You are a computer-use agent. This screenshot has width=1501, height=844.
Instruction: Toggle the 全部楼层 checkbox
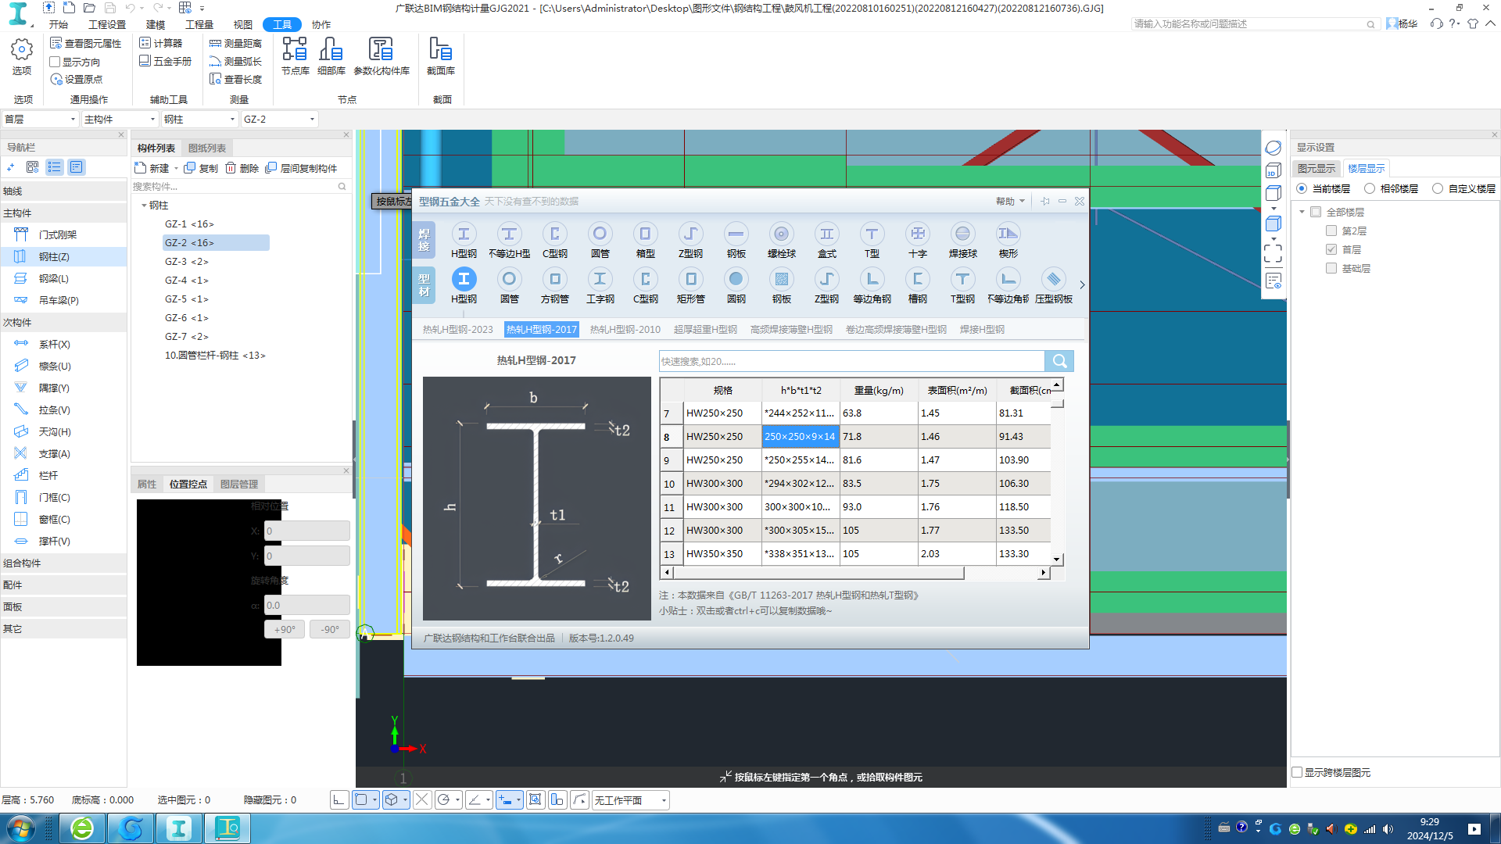click(1316, 212)
